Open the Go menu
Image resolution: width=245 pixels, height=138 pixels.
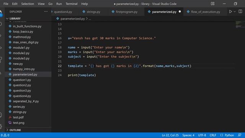(50, 4)
